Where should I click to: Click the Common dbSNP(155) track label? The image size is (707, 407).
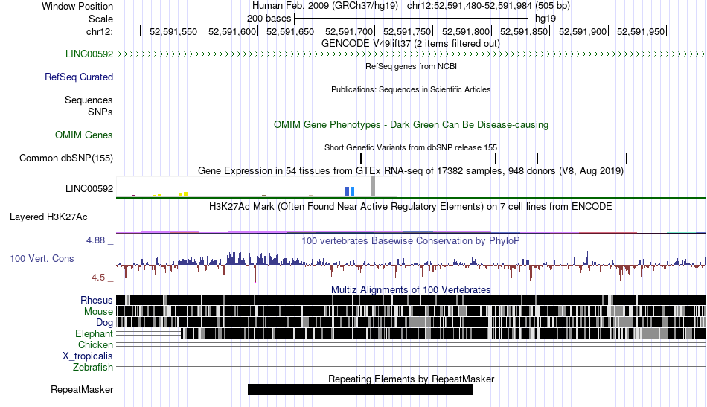click(x=66, y=158)
